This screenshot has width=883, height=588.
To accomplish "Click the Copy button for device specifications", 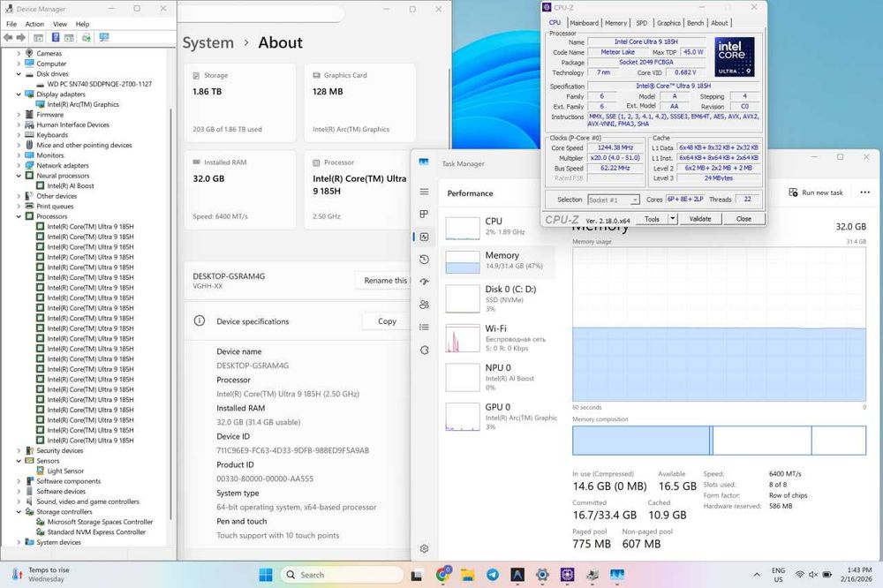I will [387, 321].
